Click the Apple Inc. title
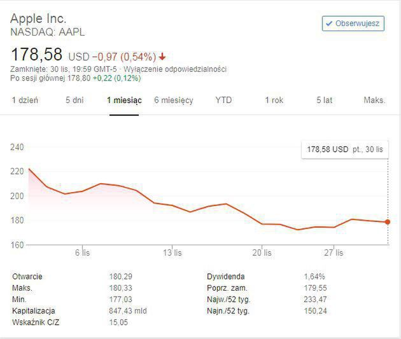The width and height of the screenshot is (401, 339). pos(38,18)
